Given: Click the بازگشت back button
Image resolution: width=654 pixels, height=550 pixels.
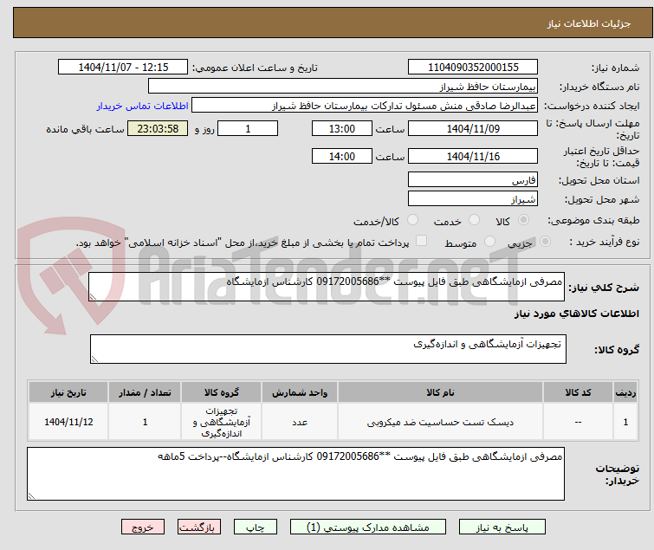Looking at the screenshot, I should (199, 527).
